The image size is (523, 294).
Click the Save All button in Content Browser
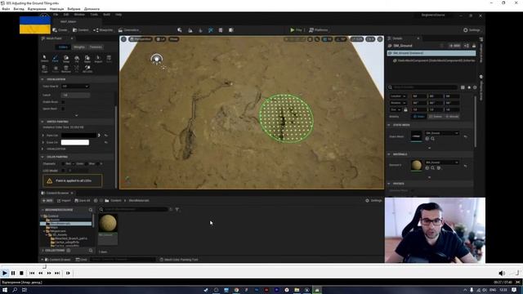83,200
